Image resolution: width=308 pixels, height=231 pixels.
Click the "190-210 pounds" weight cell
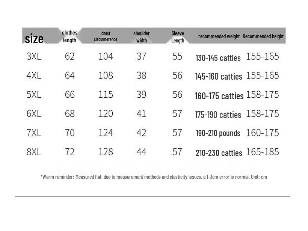[x=218, y=133]
